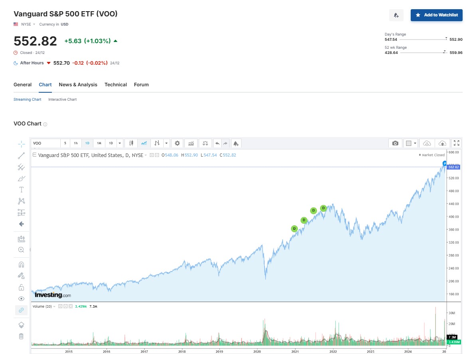Image resolution: width=467 pixels, height=354 pixels.
Task: Click the Day's Range slider bar
Action: [423, 39]
